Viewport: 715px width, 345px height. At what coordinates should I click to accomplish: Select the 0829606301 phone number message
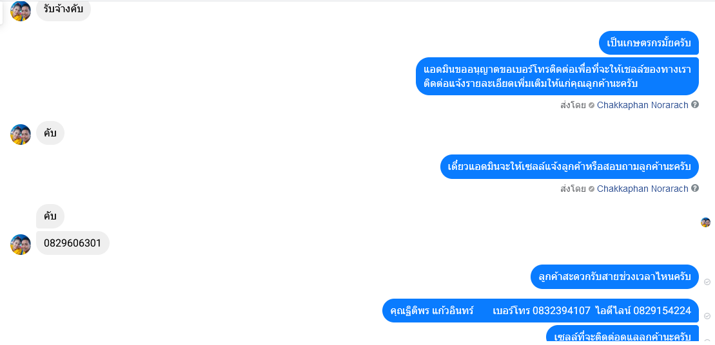[72, 243]
